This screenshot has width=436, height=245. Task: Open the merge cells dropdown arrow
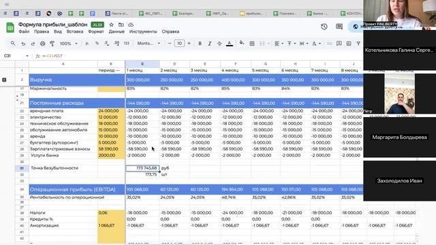pos(268,44)
